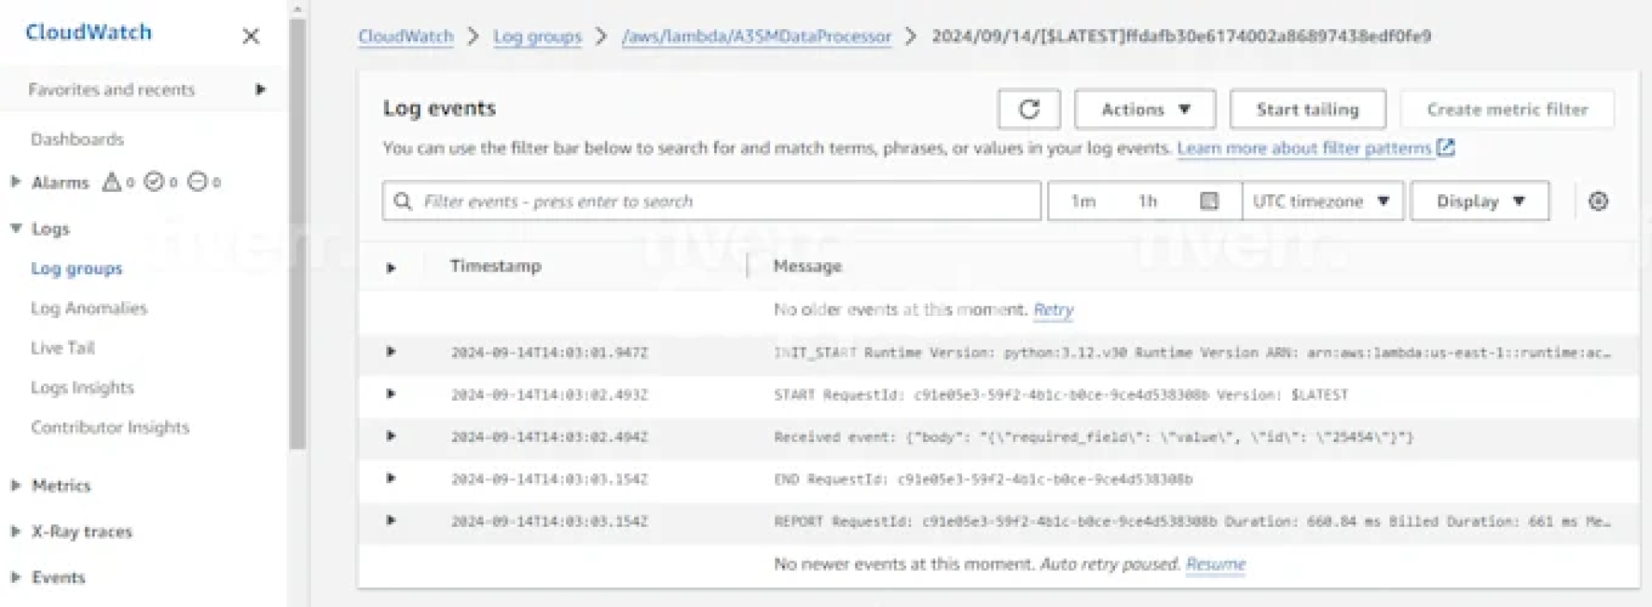This screenshot has width=1652, height=607.
Task: Open the Display dropdown menu
Action: point(1479,201)
